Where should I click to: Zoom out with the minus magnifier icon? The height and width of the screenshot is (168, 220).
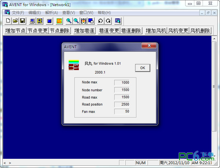tap(76, 21)
